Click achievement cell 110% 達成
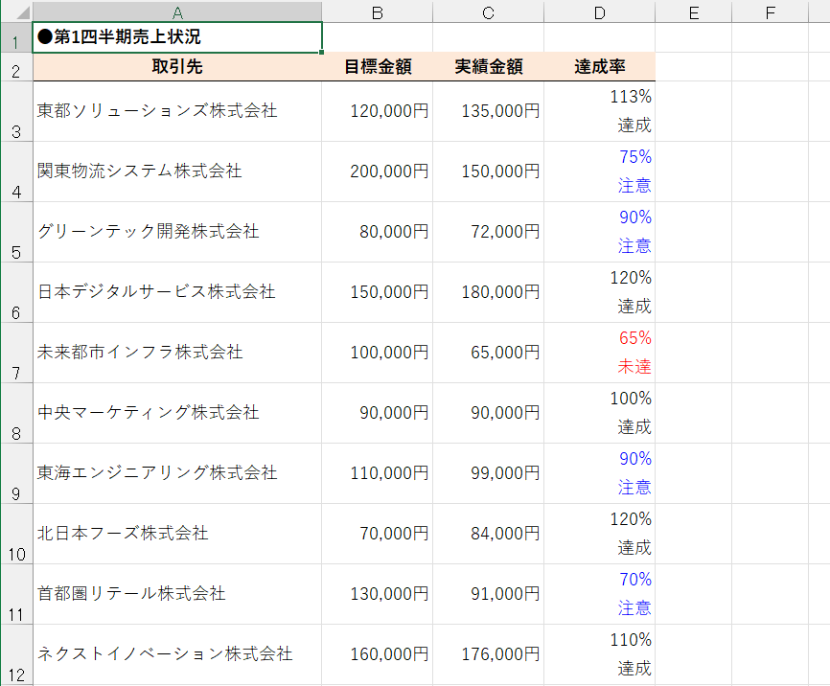The image size is (830, 686). tap(599, 654)
